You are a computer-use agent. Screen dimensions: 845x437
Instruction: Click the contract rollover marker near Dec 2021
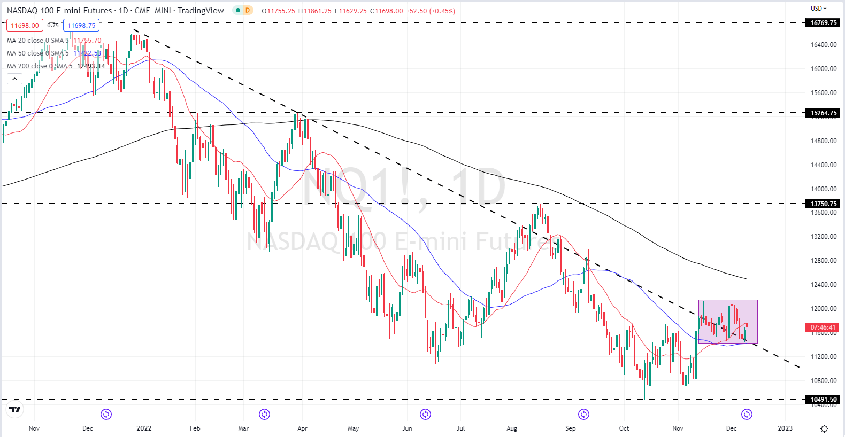coord(106,414)
